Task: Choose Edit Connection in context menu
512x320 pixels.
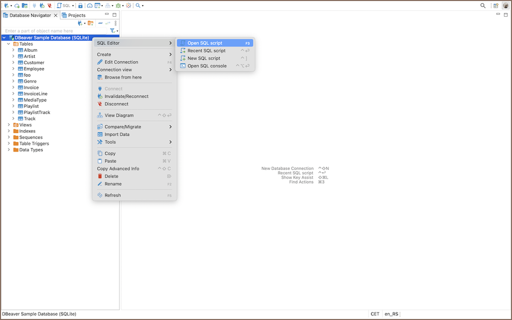Action: tap(121, 62)
